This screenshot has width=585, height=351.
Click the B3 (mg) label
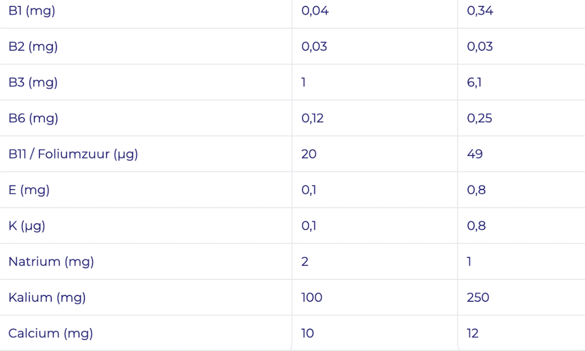click(x=33, y=82)
